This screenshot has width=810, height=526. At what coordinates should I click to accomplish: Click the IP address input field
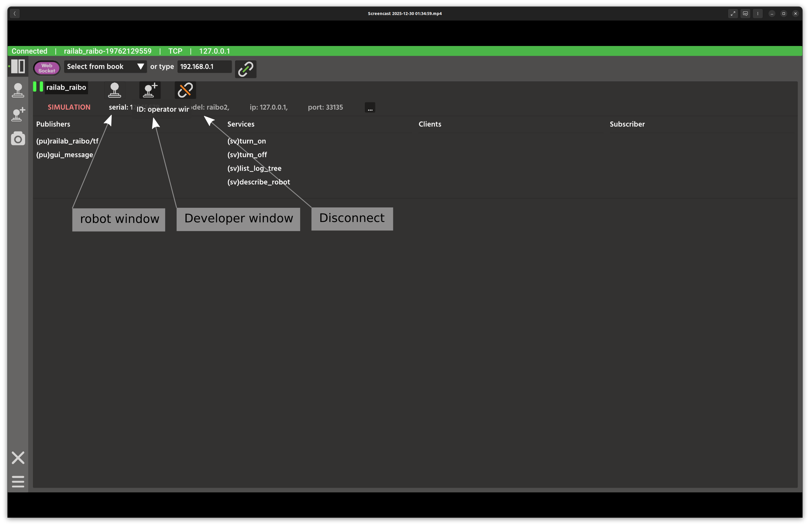point(204,67)
